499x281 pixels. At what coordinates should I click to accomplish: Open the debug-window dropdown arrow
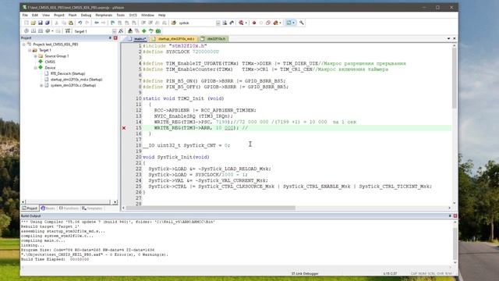(246, 23)
